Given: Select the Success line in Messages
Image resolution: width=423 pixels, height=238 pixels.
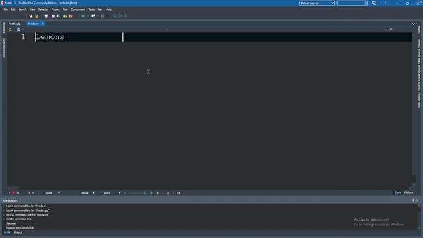Looking at the screenshot, I should click(11, 223).
